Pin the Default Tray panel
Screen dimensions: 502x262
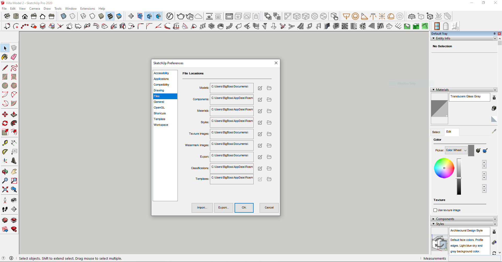pos(494,34)
